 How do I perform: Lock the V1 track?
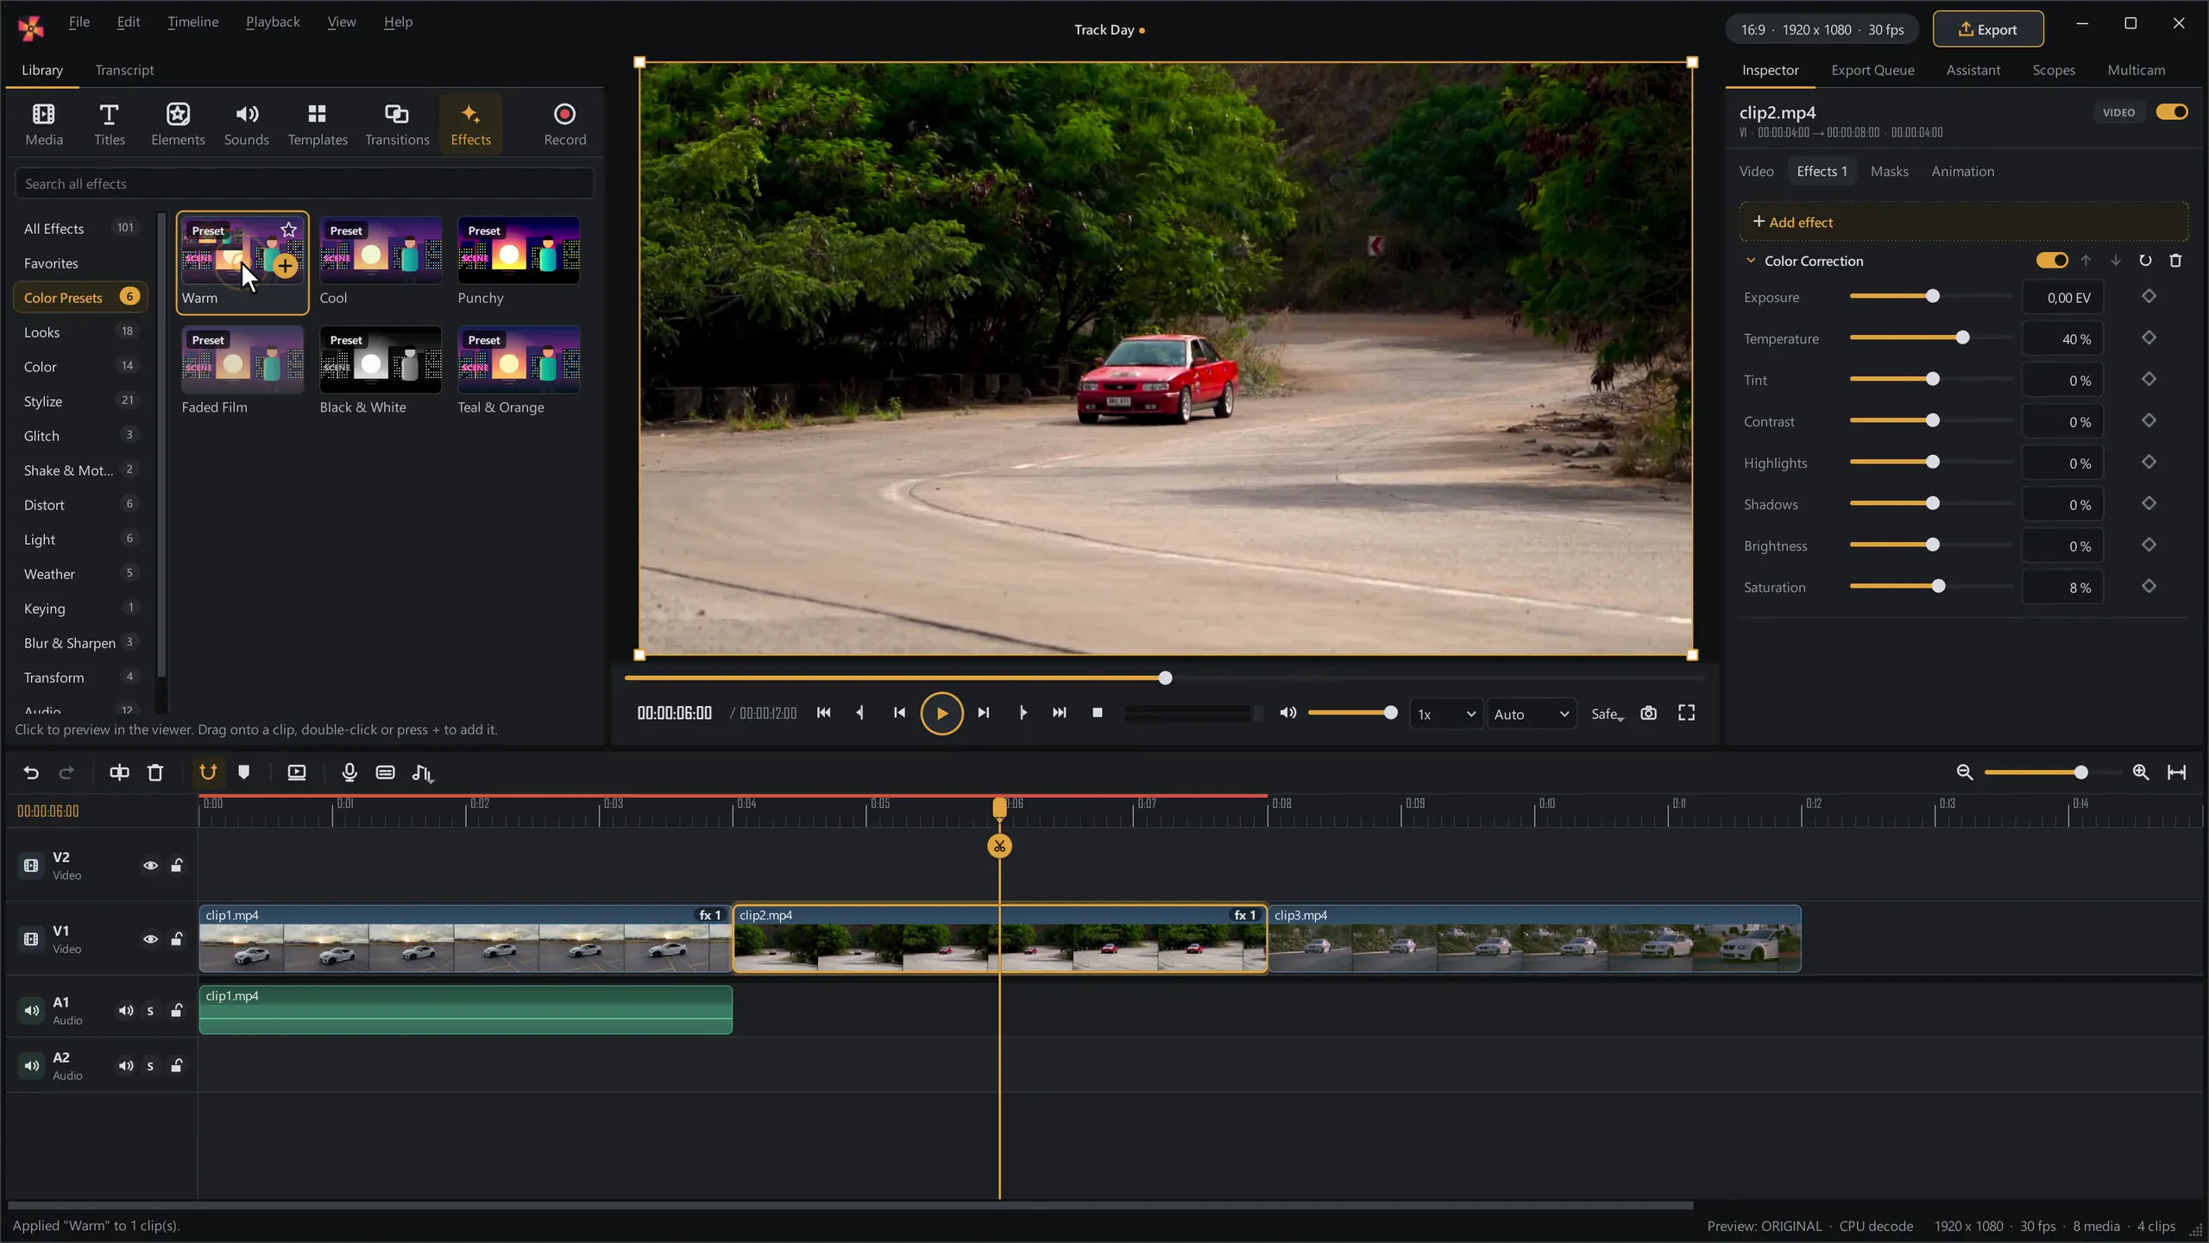[177, 939]
